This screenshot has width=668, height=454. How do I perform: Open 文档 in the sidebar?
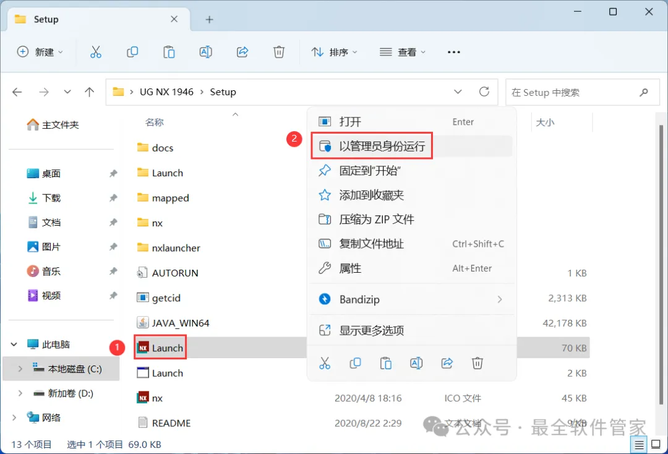tap(44, 222)
